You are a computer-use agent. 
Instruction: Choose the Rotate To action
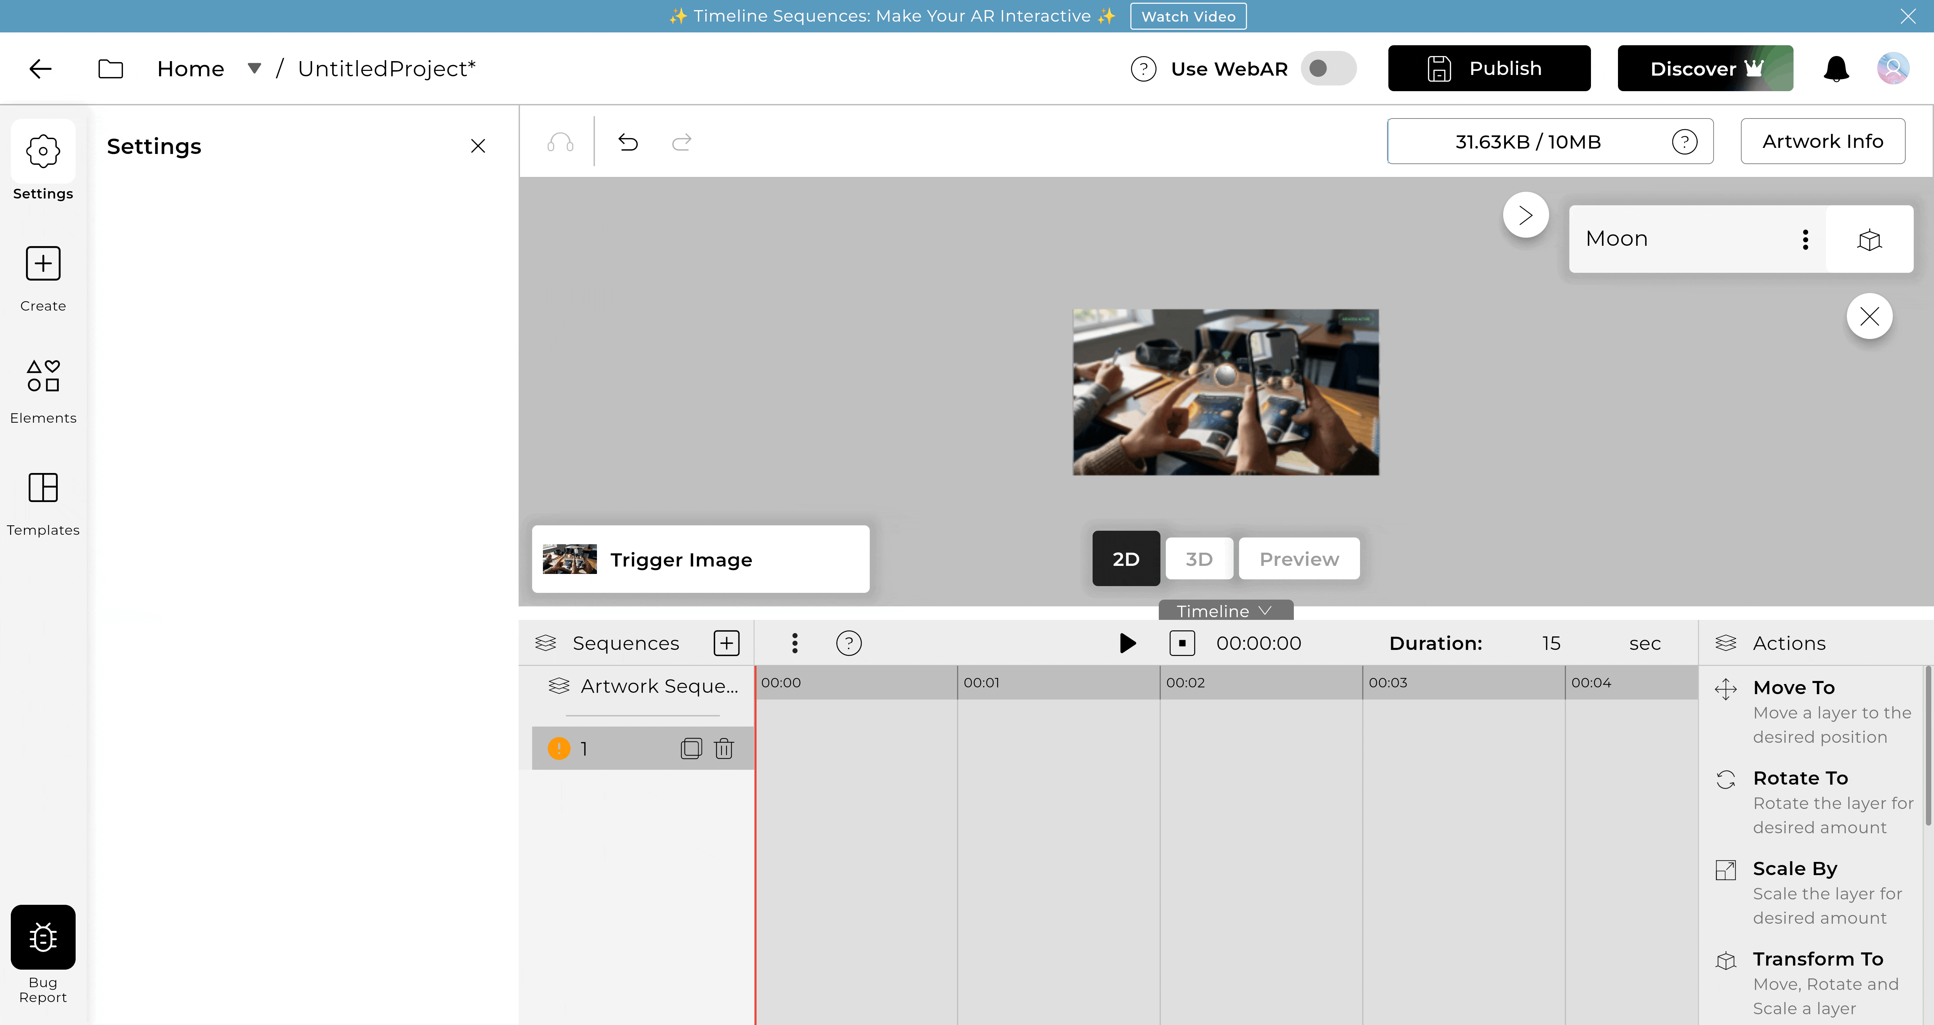(x=1814, y=802)
